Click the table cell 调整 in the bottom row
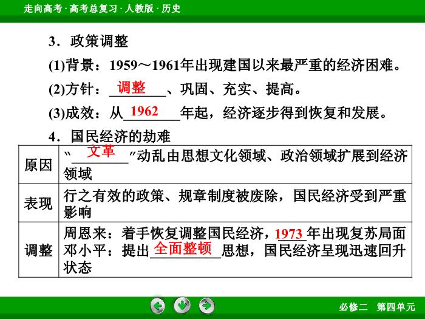 tap(38, 250)
